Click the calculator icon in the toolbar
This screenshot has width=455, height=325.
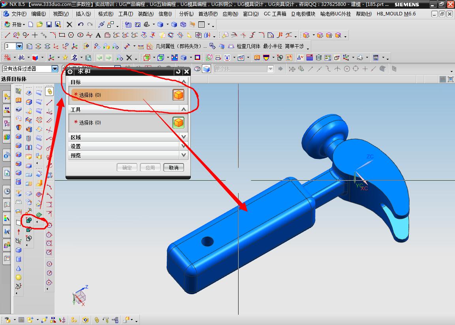pos(376,58)
